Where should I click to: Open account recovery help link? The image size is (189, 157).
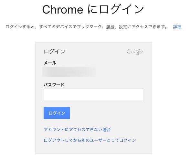point(77,130)
